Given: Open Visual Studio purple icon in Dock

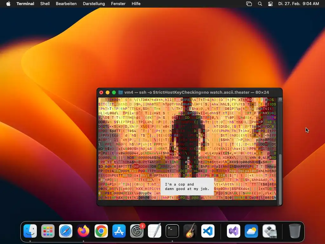Looking at the screenshot, I should [x=234, y=231].
